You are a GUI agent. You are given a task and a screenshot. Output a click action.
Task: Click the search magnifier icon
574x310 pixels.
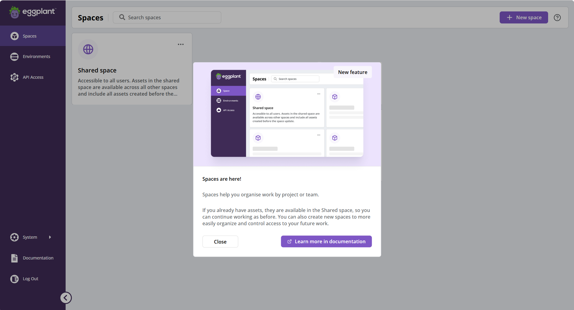[x=122, y=17]
